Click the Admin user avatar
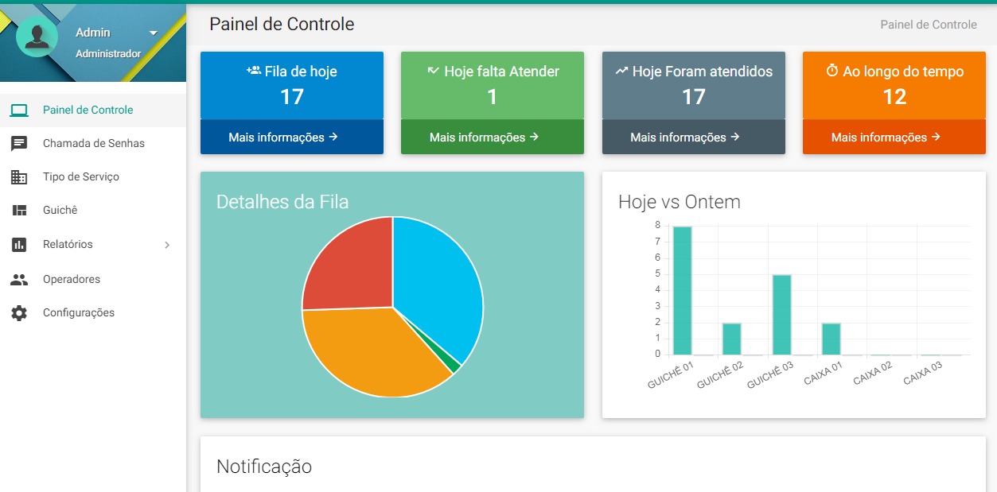Image resolution: width=997 pixels, height=492 pixels. pyautogui.click(x=37, y=37)
